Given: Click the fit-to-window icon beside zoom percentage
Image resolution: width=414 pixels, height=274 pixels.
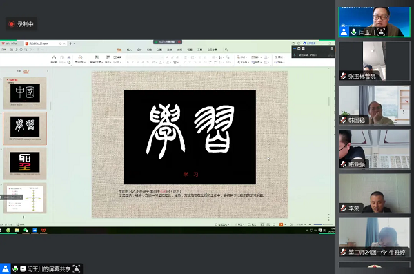Looking at the screenshot, I should [x=292, y=224].
